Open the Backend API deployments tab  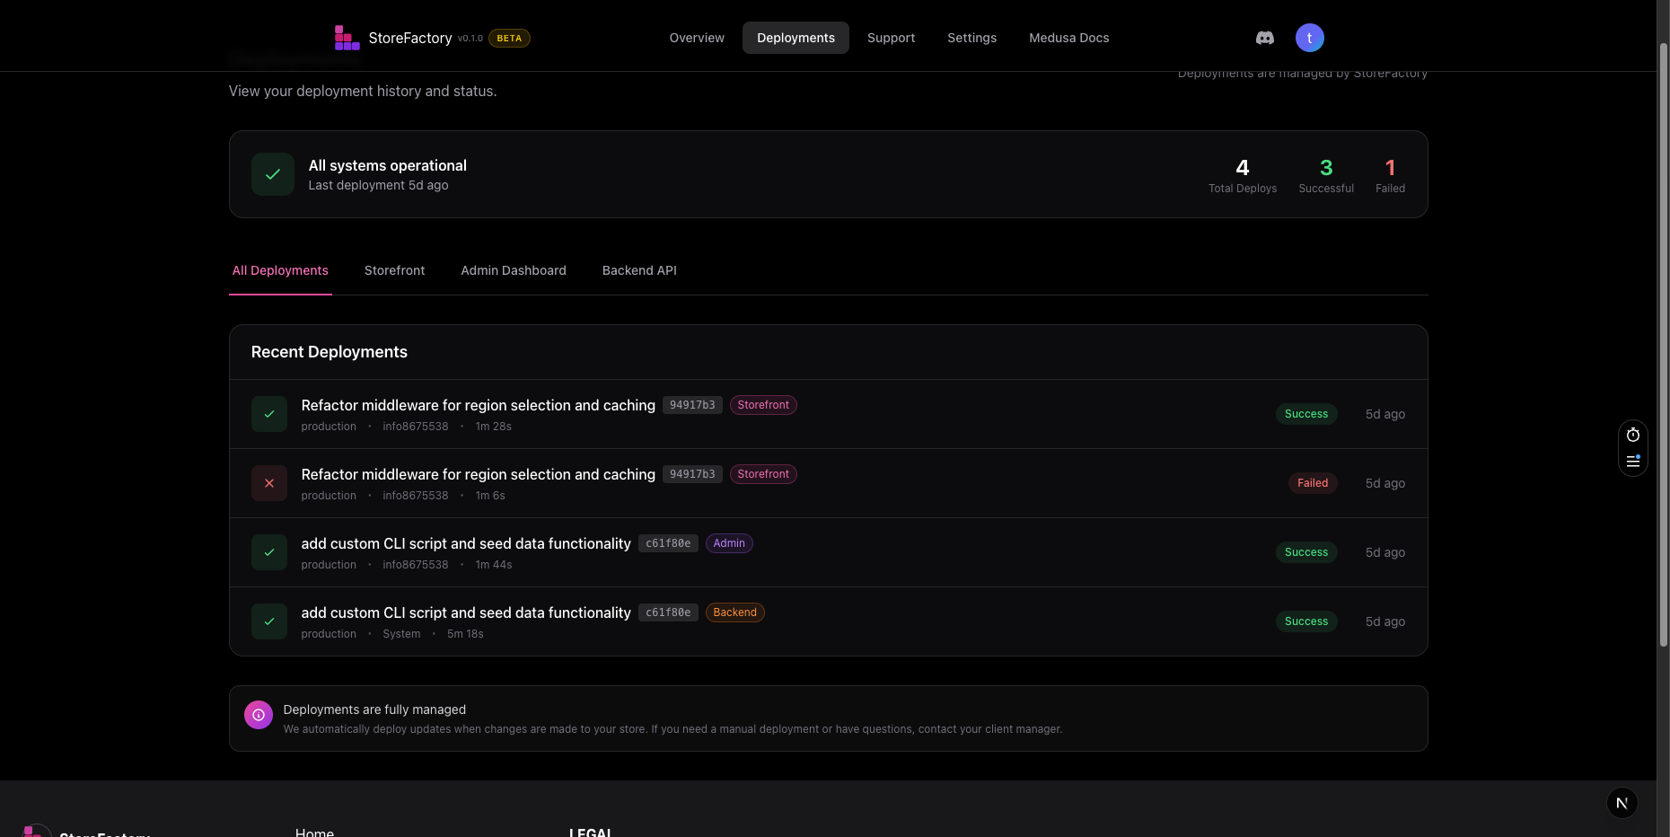(638, 270)
